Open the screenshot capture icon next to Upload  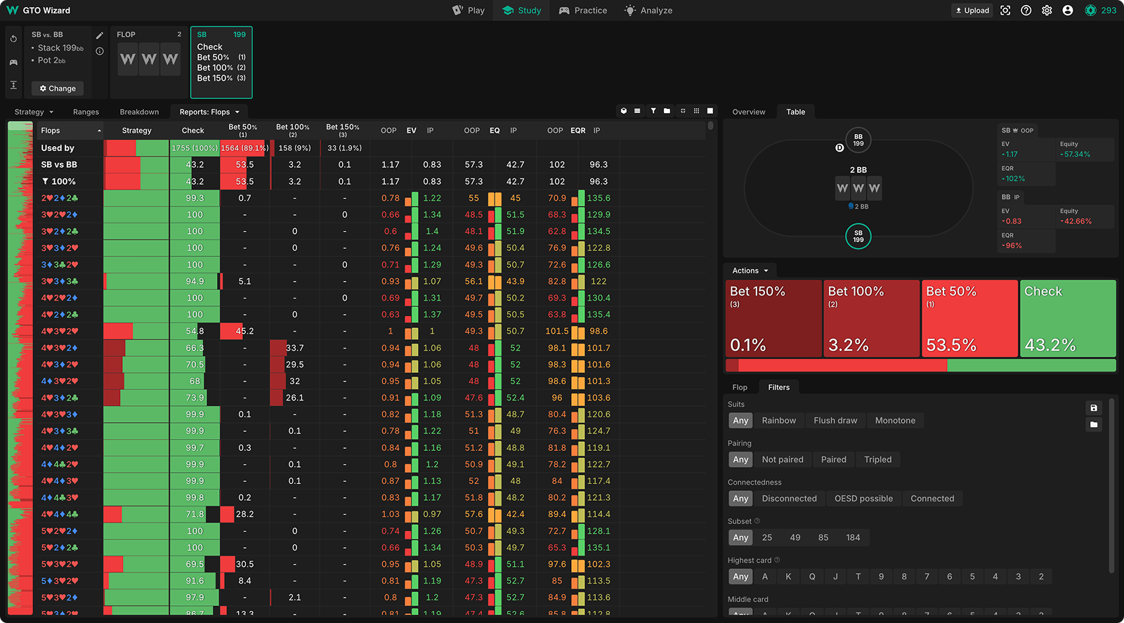1005,11
